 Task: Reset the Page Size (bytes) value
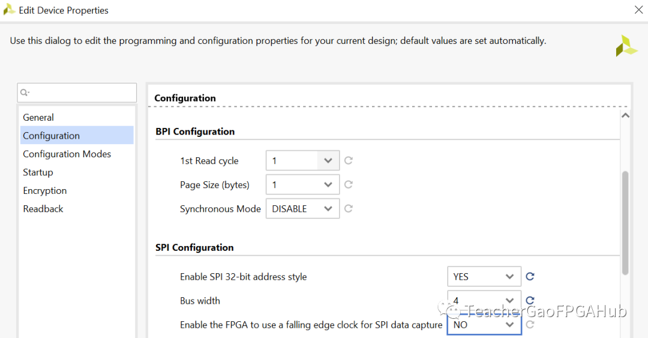click(x=348, y=185)
